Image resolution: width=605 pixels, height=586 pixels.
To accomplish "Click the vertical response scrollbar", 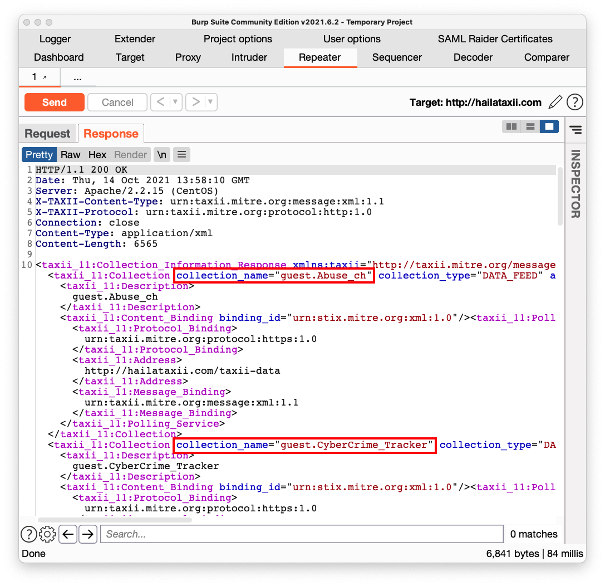I will 560,197.
